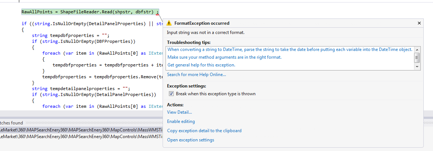Click 'Search for more Help Online...'
The image size is (433, 151).
[x=196, y=75]
